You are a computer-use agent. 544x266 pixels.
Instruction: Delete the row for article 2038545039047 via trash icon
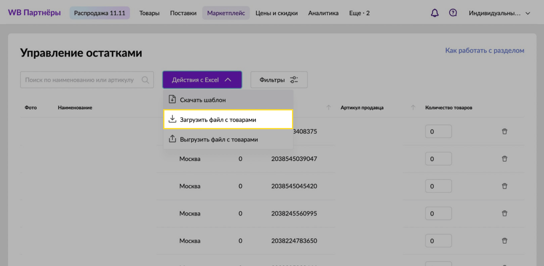pos(504,159)
